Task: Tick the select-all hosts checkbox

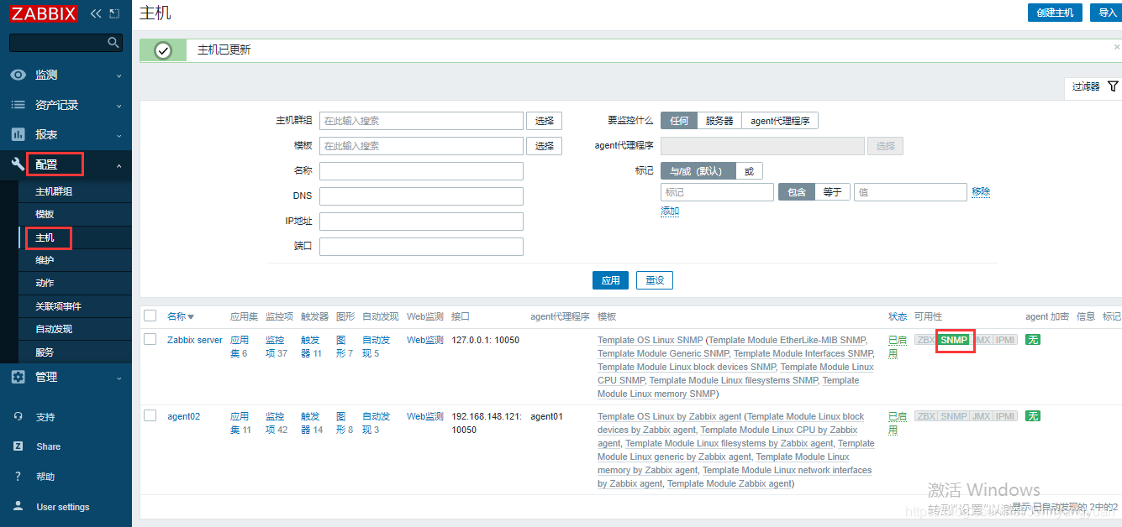Action: (x=150, y=316)
